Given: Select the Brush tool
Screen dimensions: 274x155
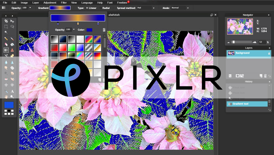Looking at the screenshot, I should click(12, 39).
